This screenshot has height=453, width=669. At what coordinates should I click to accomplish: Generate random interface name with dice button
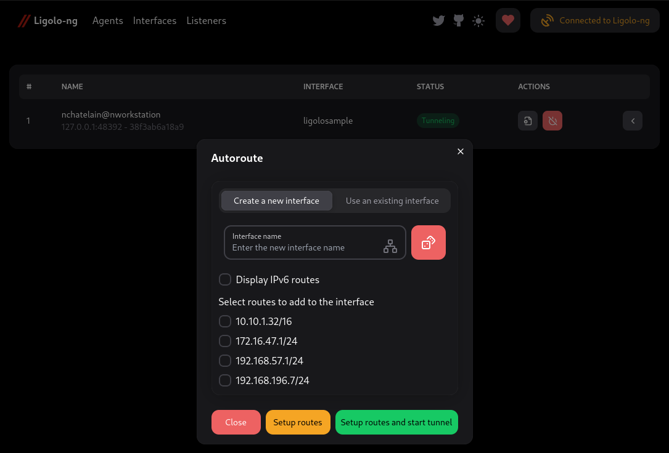click(429, 243)
